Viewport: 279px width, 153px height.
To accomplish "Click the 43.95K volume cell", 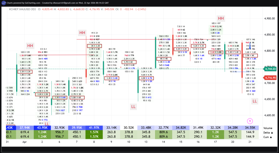I will pos(42,128).
